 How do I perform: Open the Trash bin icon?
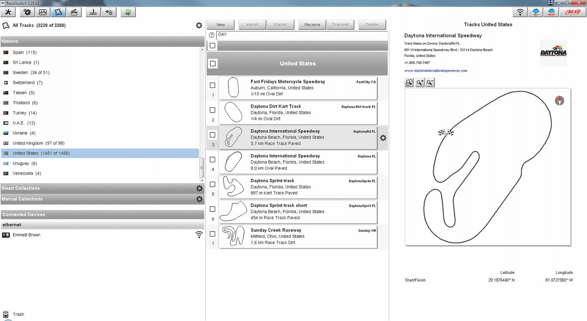[x=6, y=314]
